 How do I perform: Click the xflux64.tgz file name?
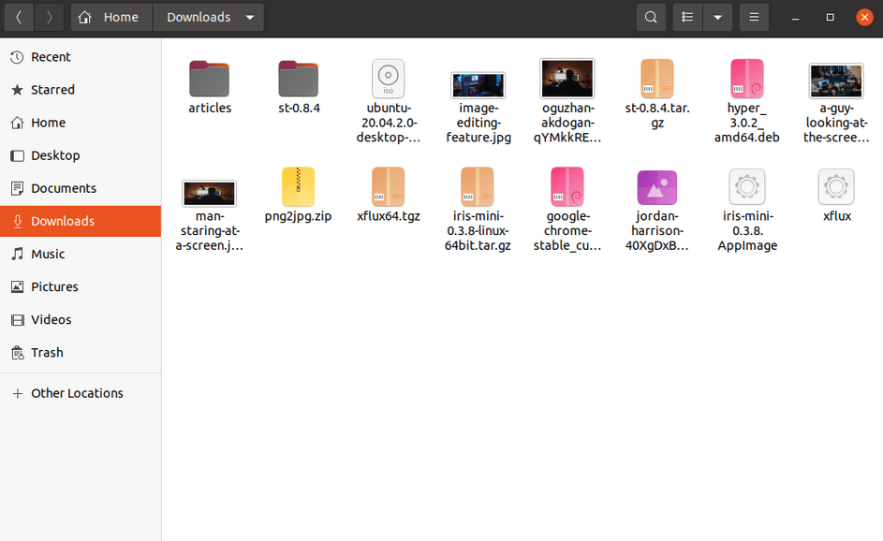click(x=389, y=216)
